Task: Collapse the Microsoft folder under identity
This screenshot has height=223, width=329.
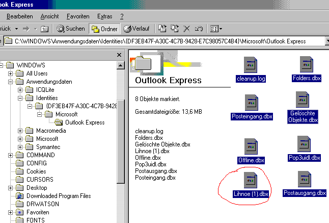Action: point(39,114)
